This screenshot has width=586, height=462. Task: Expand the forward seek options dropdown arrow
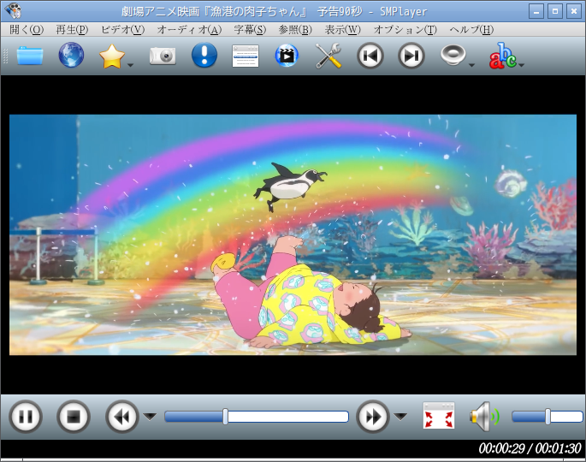pos(400,417)
